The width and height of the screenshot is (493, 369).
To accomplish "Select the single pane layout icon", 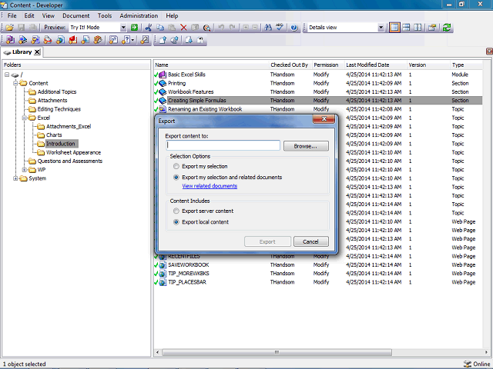I will coord(394,28).
